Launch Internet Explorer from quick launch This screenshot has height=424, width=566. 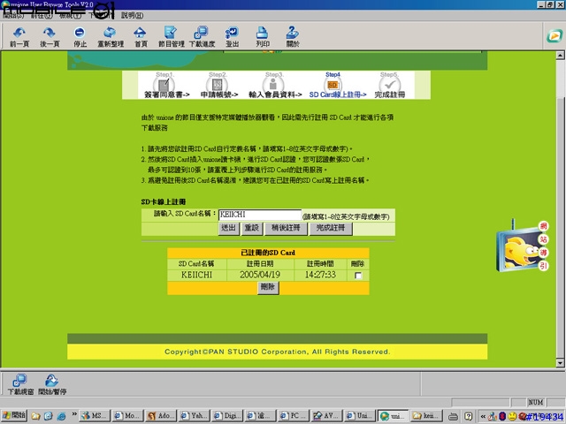click(x=61, y=416)
